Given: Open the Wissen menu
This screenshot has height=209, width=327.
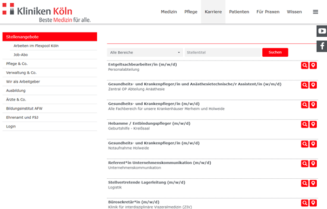Looking at the screenshot, I should point(294,12).
